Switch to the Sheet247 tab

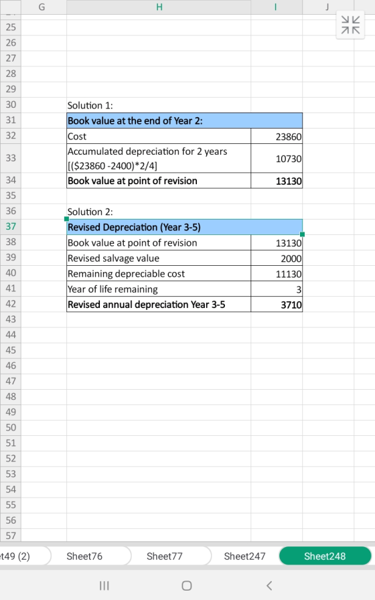[244, 556]
